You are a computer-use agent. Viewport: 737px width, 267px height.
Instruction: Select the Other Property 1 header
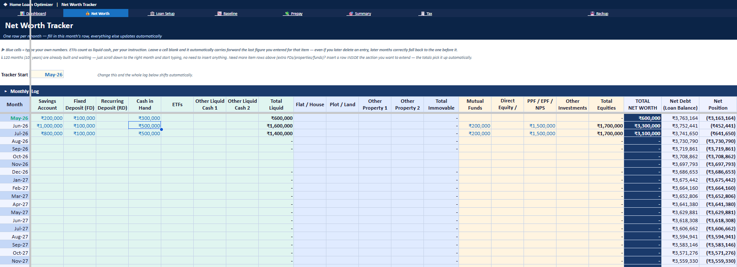click(x=375, y=104)
